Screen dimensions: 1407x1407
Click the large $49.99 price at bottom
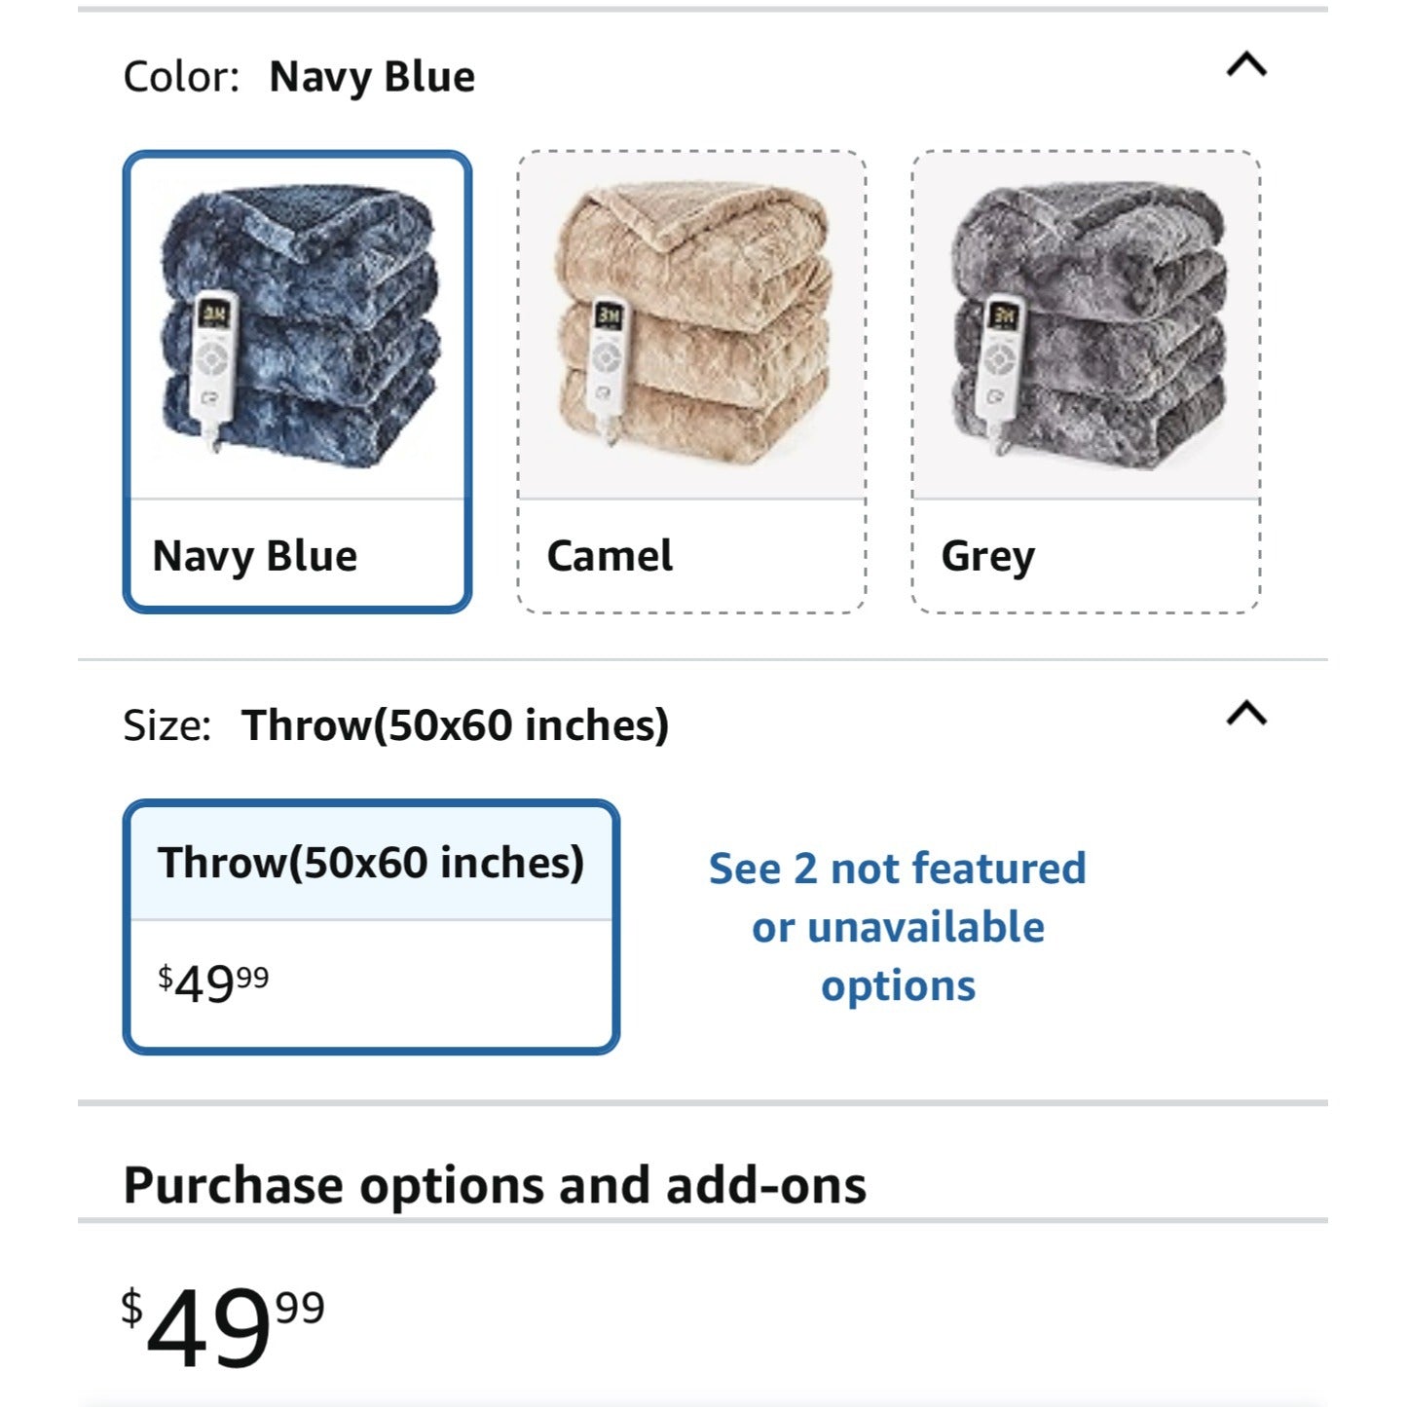click(x=223, y=1324)
